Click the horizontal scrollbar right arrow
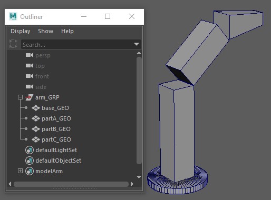271x200 pixels. (132, 184)
